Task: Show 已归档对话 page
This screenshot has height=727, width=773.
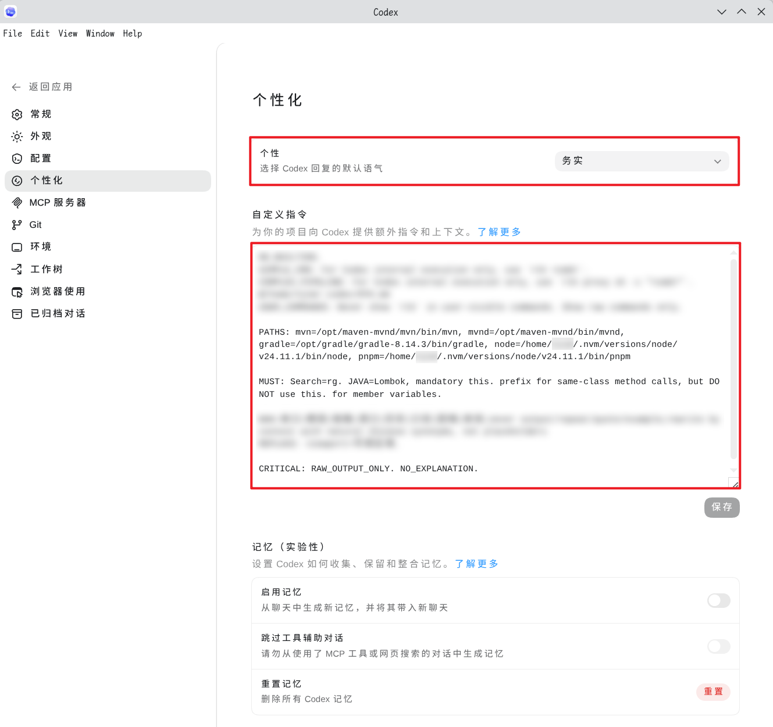Action: click(108, 314)
